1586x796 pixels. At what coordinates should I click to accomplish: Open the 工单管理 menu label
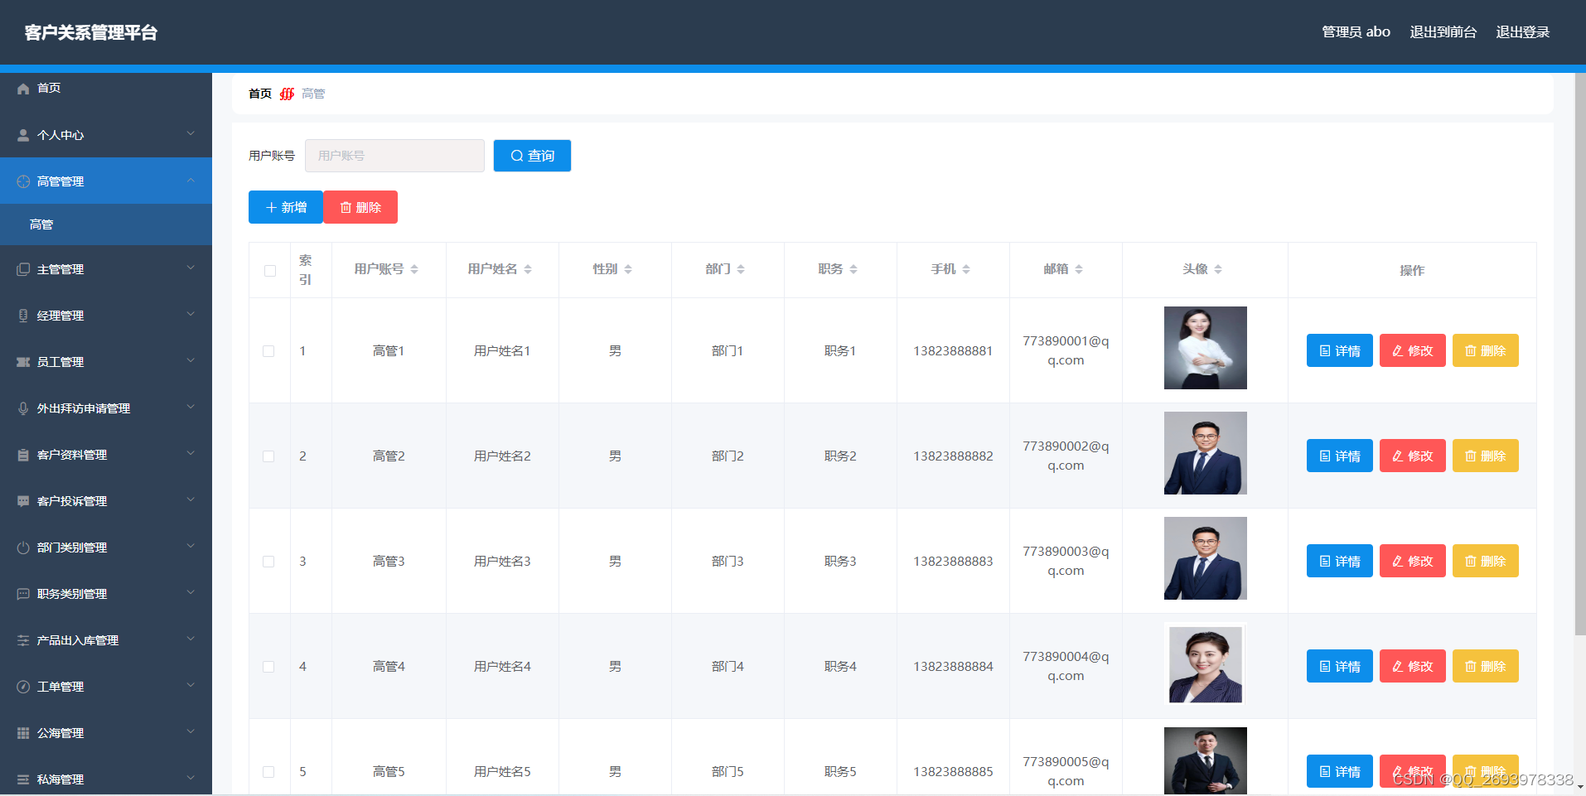[x=60, y=687]
